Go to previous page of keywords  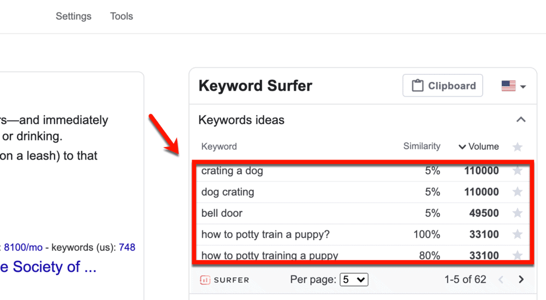tap(501, 279)
